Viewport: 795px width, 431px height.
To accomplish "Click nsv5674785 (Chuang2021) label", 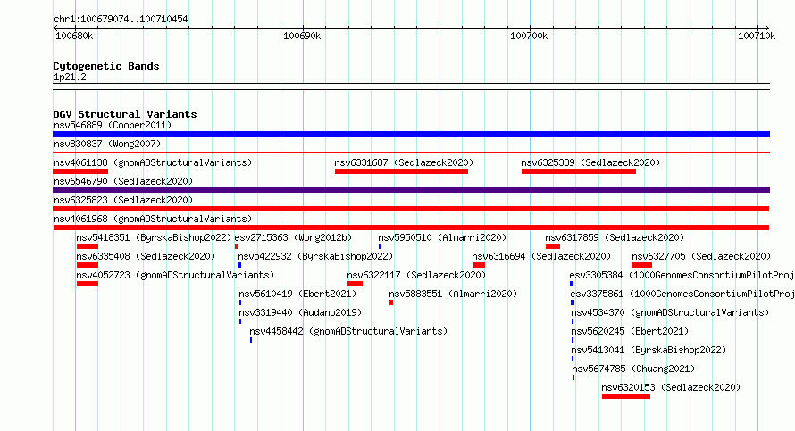I will (633, 369).
